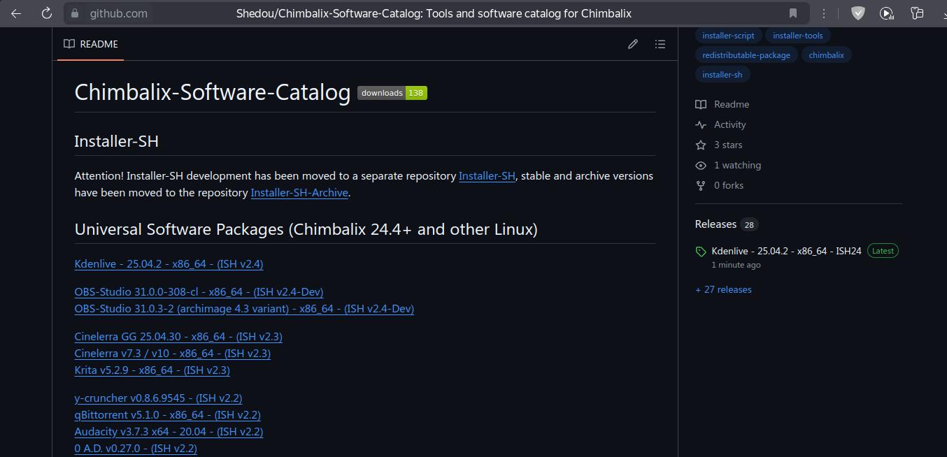The height and width of the screenshot is (457, 947).
Task: Go back with the browser back arrow
Action: [16, 13]
